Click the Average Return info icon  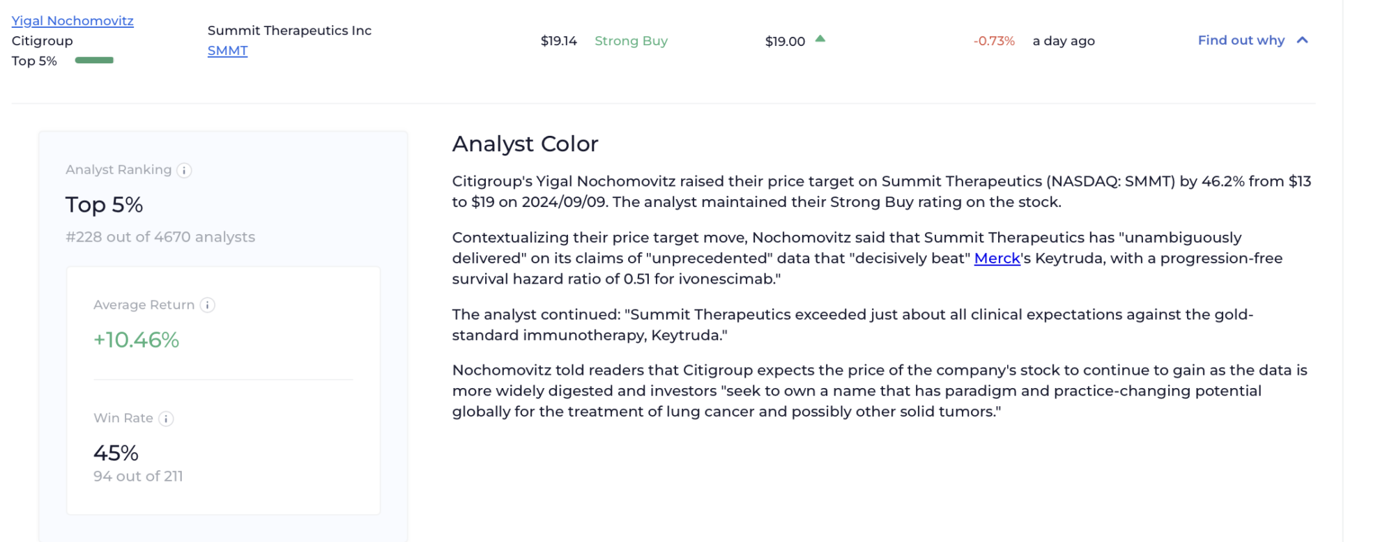pyautogui.click(x=208, y=305)
